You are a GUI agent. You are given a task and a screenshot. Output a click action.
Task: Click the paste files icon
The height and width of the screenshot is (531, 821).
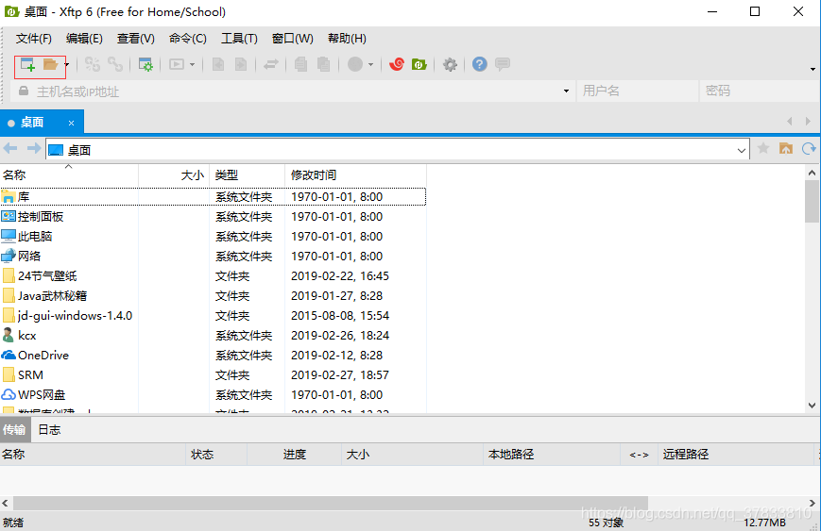pos(324,64)
